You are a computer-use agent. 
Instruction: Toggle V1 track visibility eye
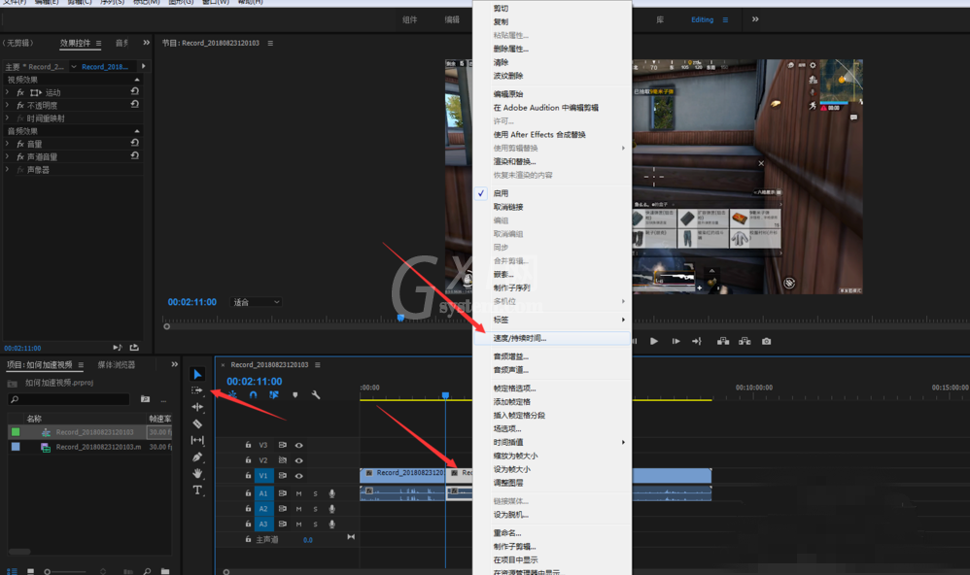pyautogui.click(x=298, y=476)
